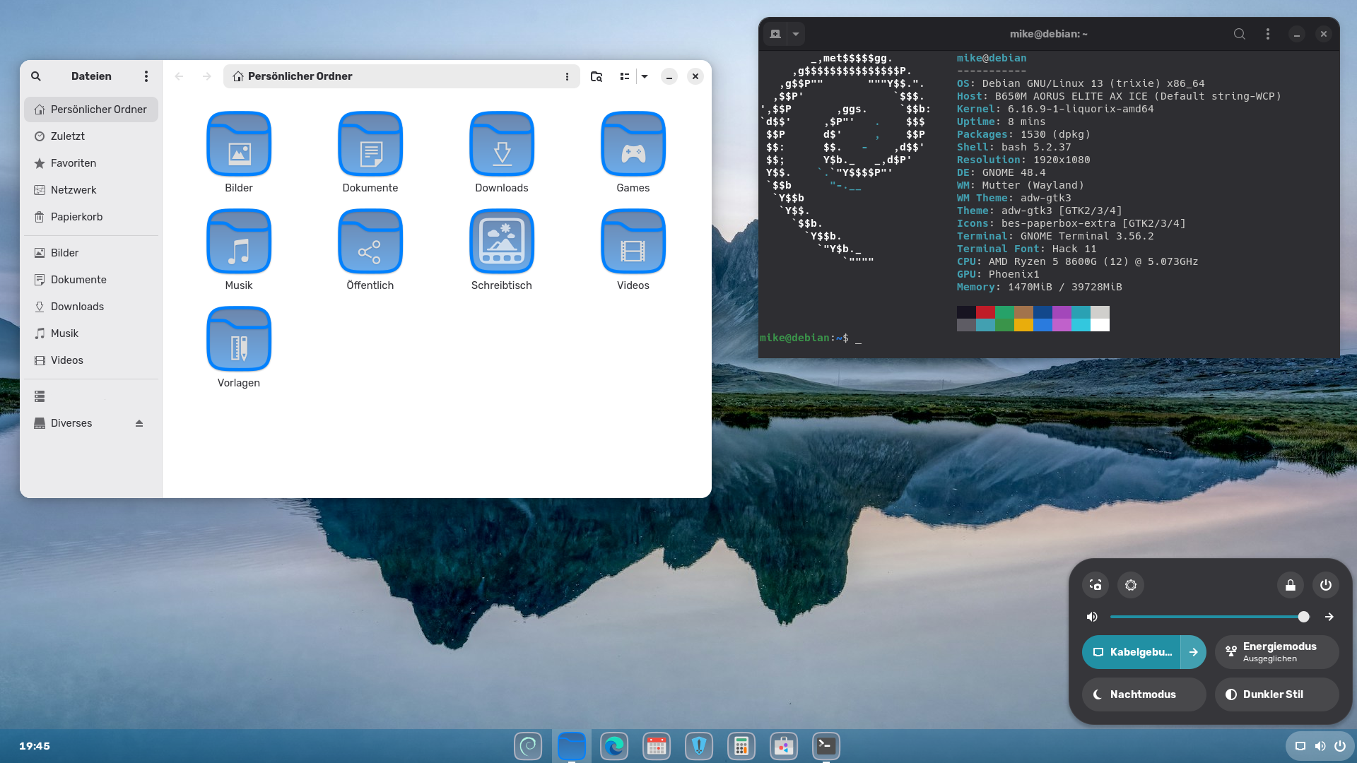Image resolution: width=1357 pixels, height=763 pixels.
Task: Click the search-in-folder icon in the Files toolbar
Action: click(597, 76)
